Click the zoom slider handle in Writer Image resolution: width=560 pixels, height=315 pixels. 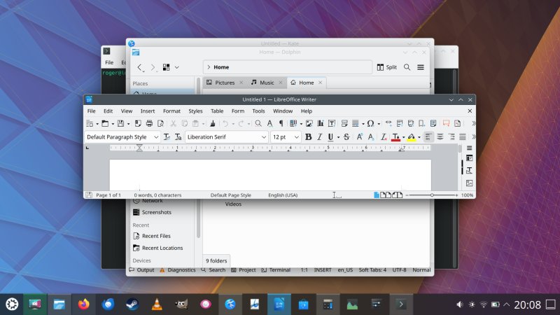click(x=432, y=195)
